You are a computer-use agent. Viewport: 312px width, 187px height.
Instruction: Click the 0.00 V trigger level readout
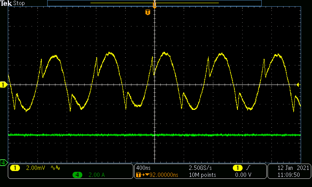click(243, 175)
